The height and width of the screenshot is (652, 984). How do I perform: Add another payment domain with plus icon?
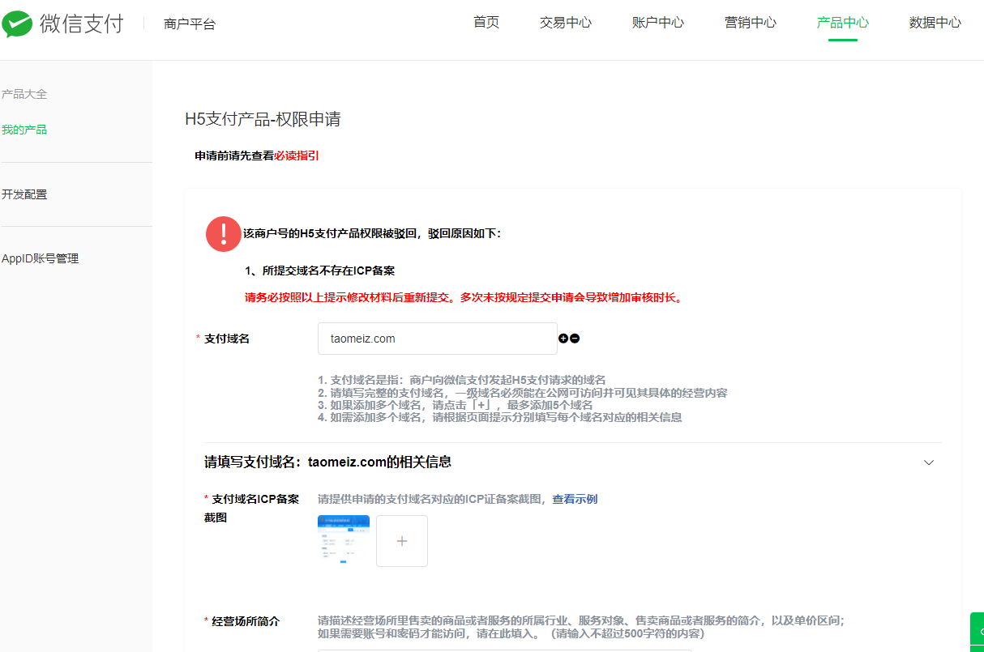coord(563,339)
